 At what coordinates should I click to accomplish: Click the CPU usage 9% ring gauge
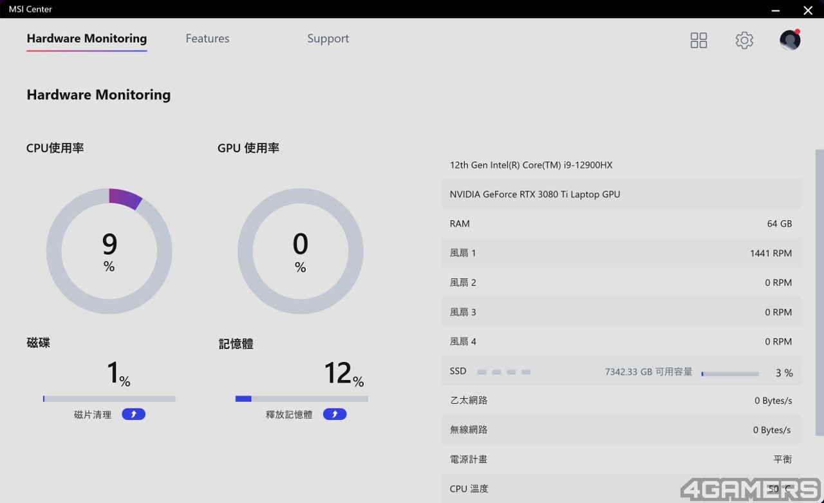pyautogui.click(x=109, y=251)
